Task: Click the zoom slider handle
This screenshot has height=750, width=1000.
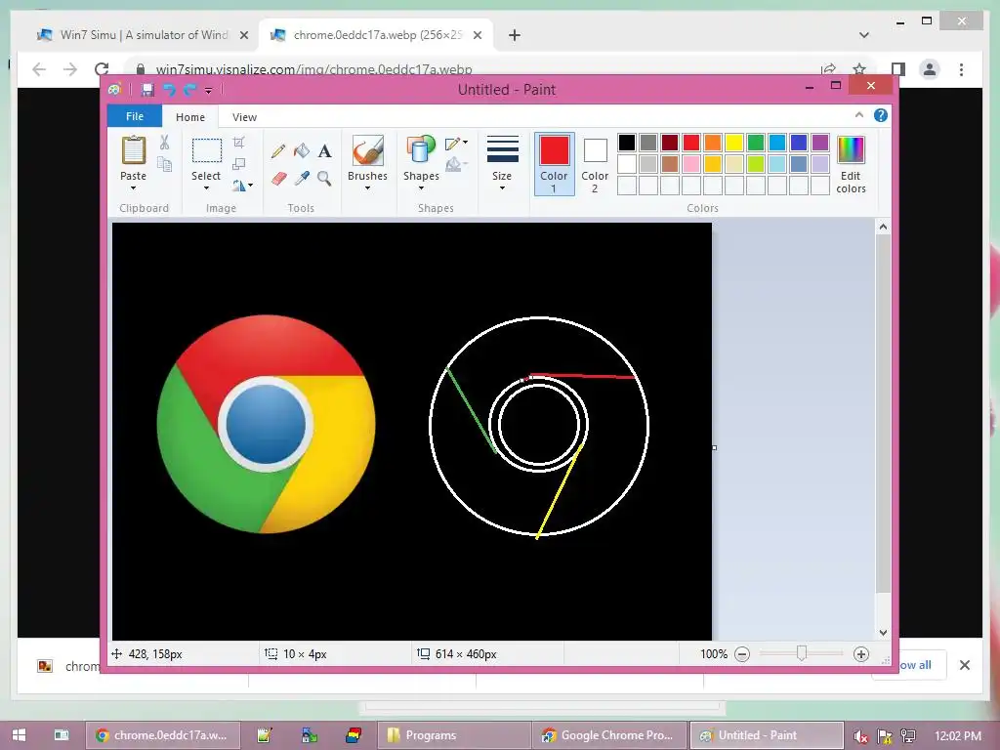Action: (802, 653)
